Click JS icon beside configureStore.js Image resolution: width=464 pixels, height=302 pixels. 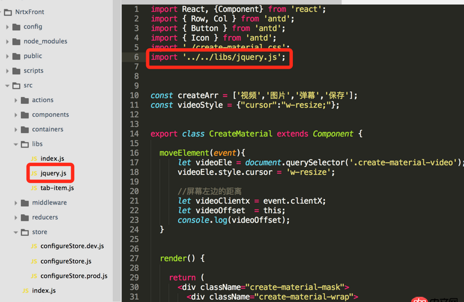tap(34, 261)
